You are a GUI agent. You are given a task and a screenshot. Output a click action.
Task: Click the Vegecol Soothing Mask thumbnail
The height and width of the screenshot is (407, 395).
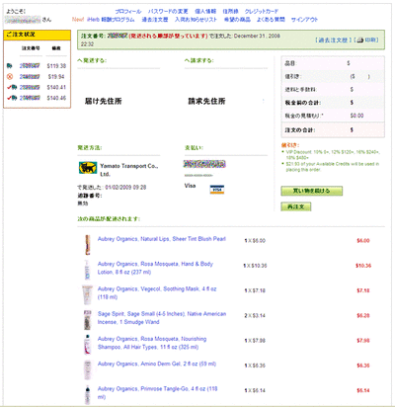point(87,294)
